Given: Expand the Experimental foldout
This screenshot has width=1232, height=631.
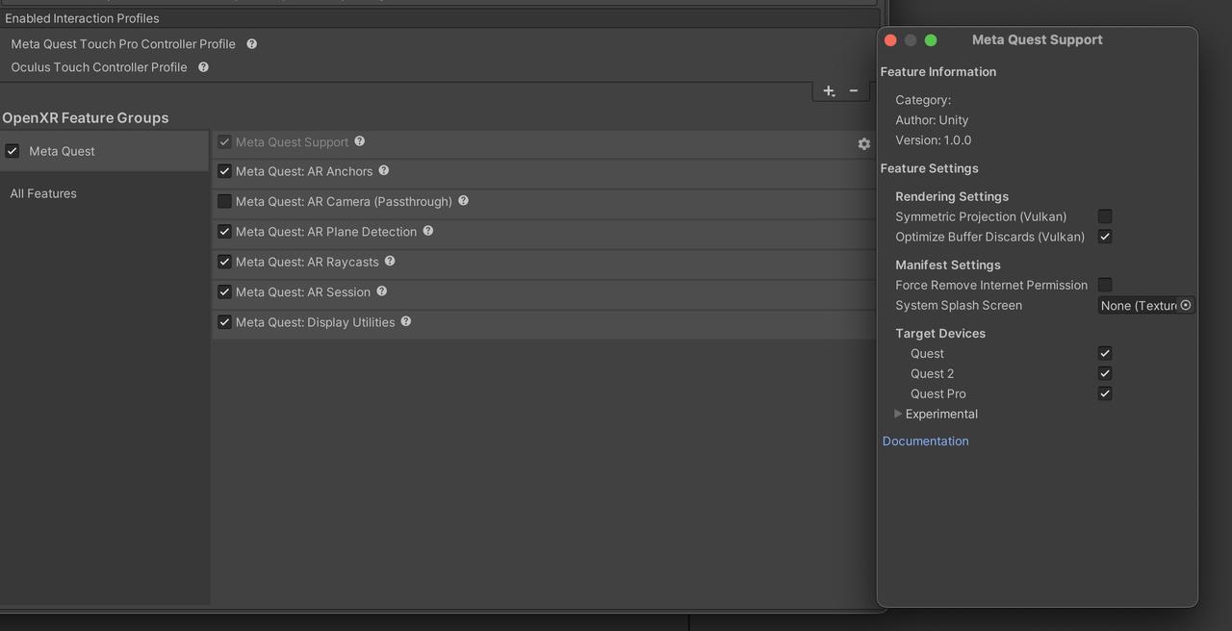Looking at the screenshot, I should coord(898,414).
